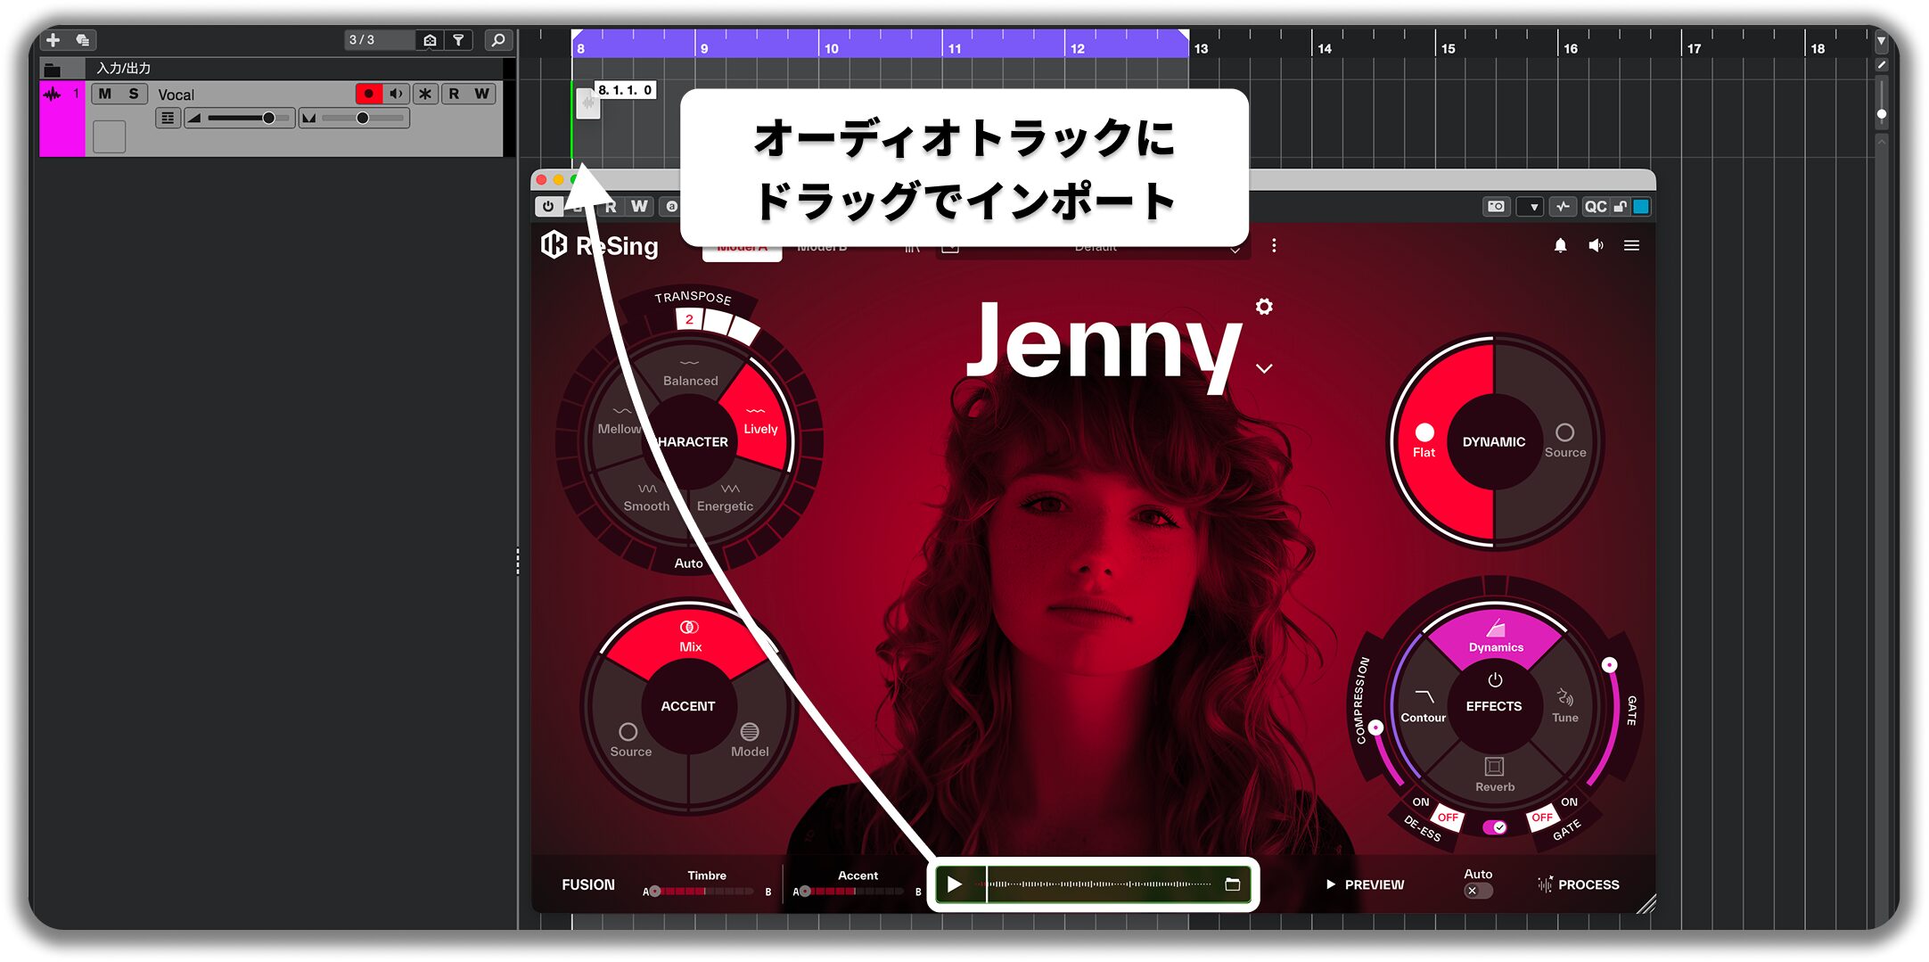This screenshot has height=962, width=1929.
Task: Open the plugin toolbar dropdown arrow
Action: pos(1533,207)
